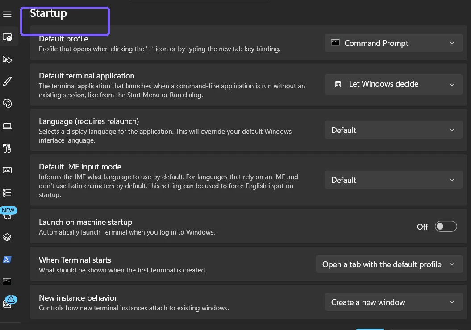Toggle Launch on machine startup switch

446,227
